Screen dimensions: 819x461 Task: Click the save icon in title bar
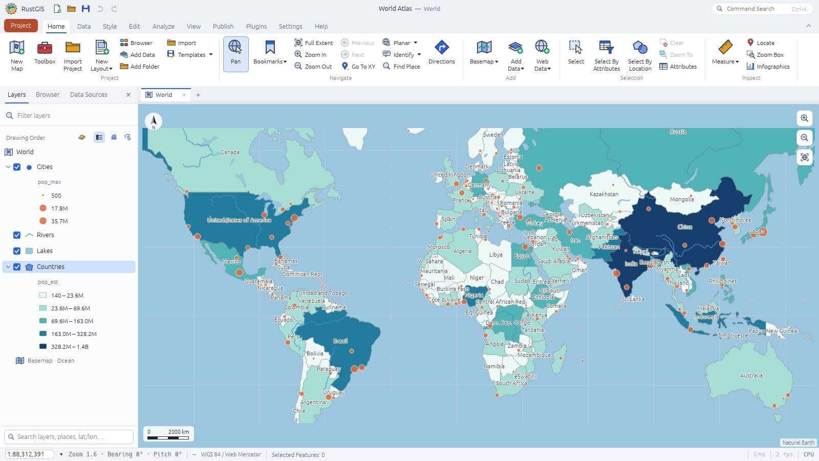(85, 9)
